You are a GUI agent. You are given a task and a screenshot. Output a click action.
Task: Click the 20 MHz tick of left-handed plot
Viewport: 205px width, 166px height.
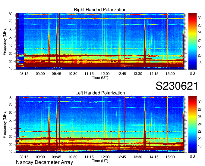click(11, 145)
